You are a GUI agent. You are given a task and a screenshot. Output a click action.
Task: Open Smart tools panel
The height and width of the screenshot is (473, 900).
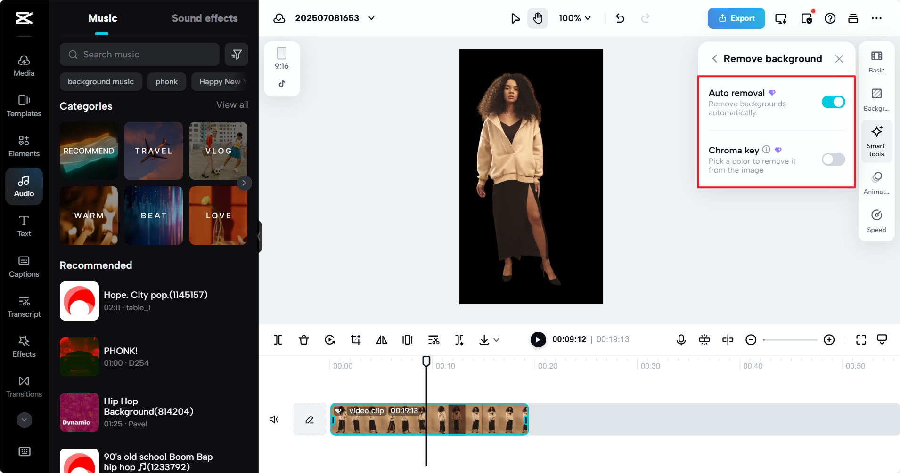click(876, 141)
